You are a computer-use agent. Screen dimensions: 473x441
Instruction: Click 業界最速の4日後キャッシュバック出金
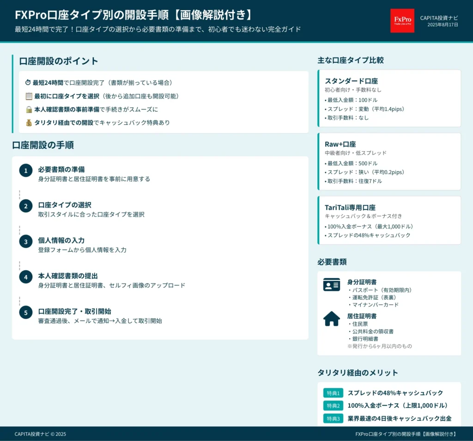coord(400,419)
